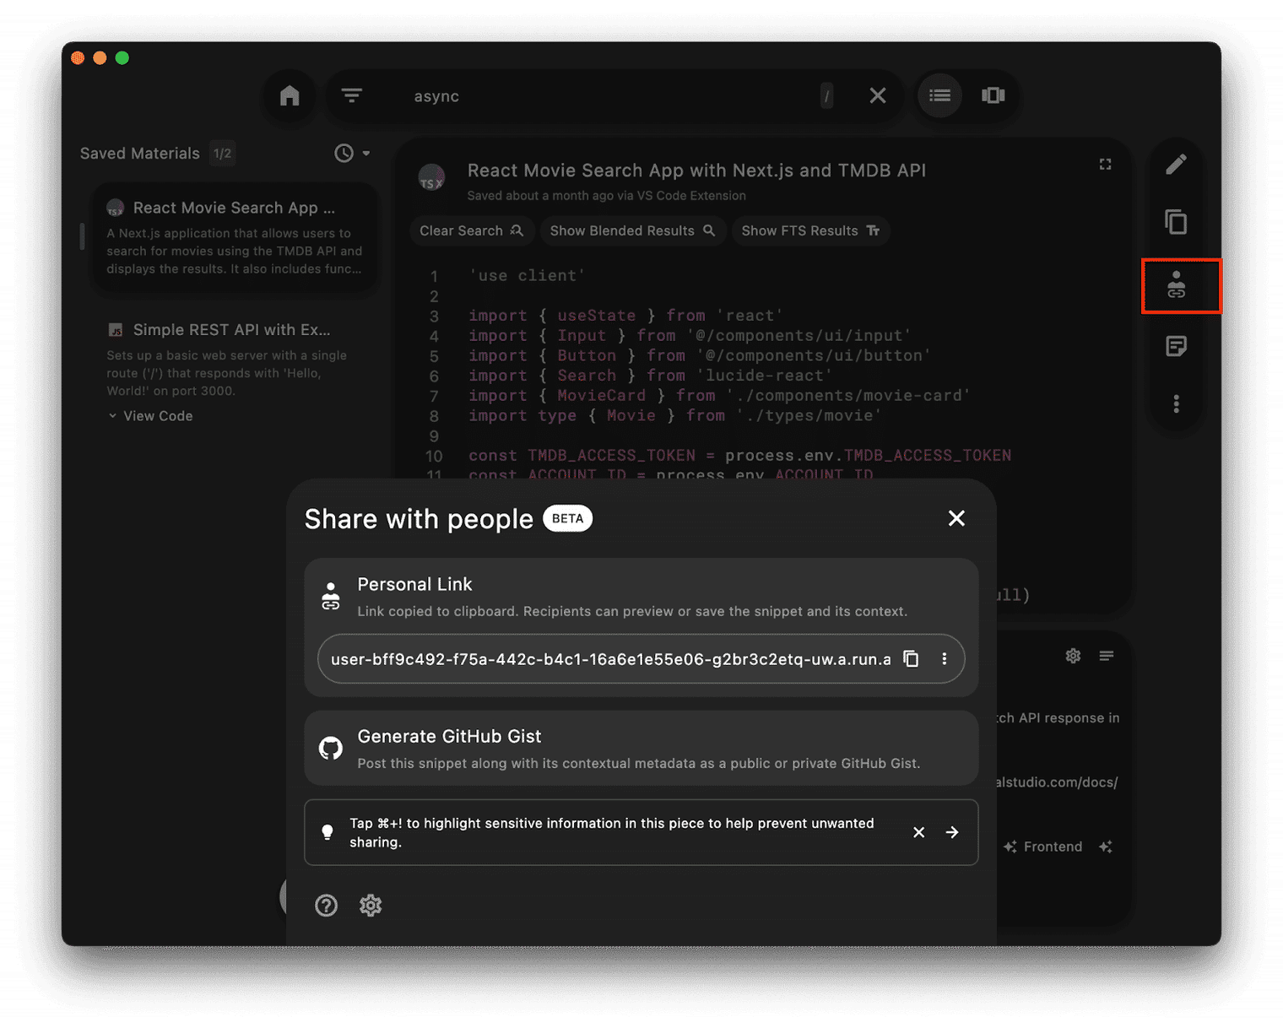
Task: Go to the Home view
Action: click(x=290, y=95)
